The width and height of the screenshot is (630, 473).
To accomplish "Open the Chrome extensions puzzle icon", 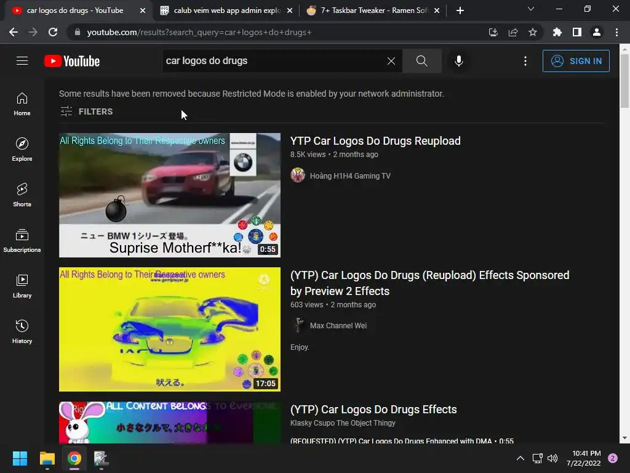I will click(557, 32).
